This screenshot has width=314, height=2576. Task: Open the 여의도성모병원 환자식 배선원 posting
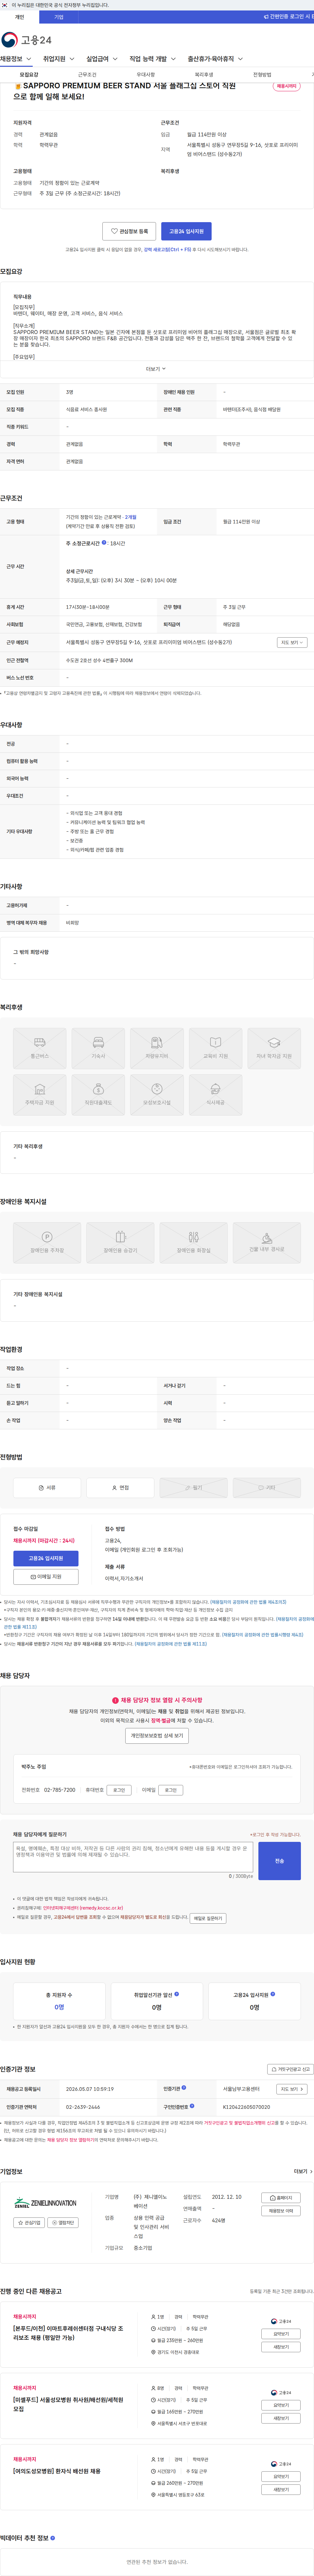(57, 2471)
